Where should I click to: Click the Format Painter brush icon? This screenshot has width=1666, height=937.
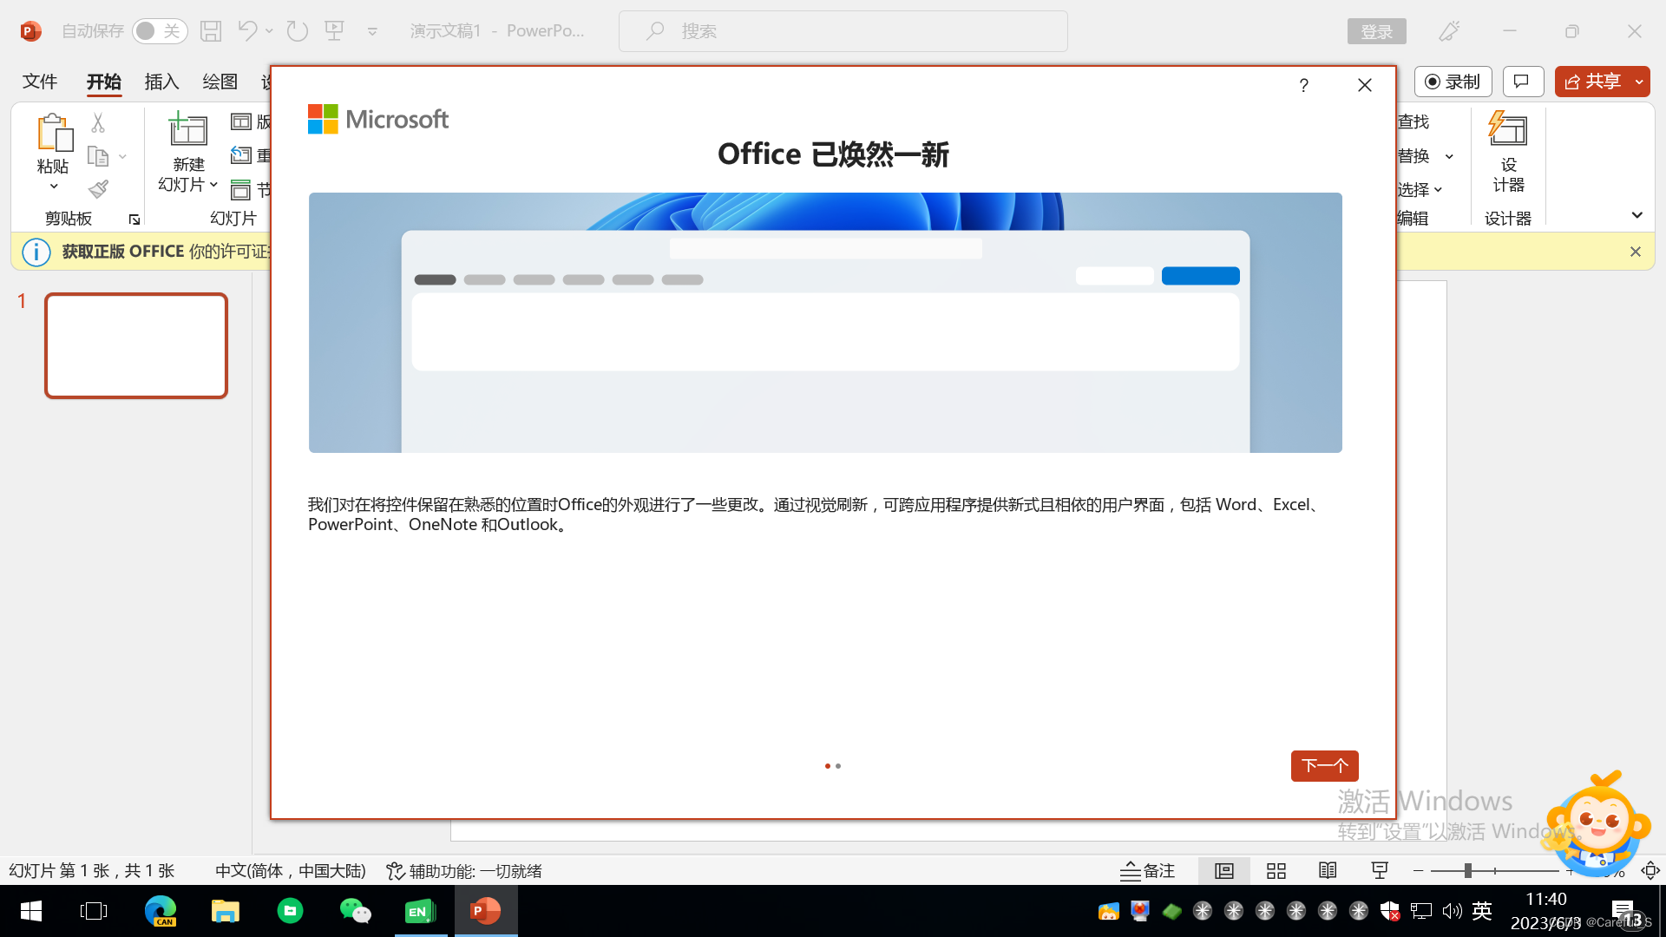point(98,189)
